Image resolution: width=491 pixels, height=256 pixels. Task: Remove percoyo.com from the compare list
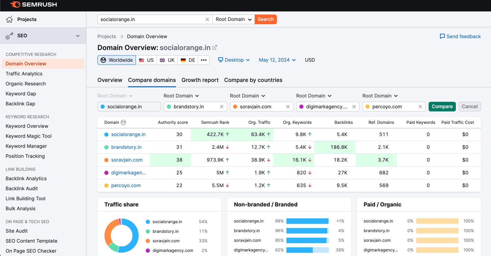(420, 107)
